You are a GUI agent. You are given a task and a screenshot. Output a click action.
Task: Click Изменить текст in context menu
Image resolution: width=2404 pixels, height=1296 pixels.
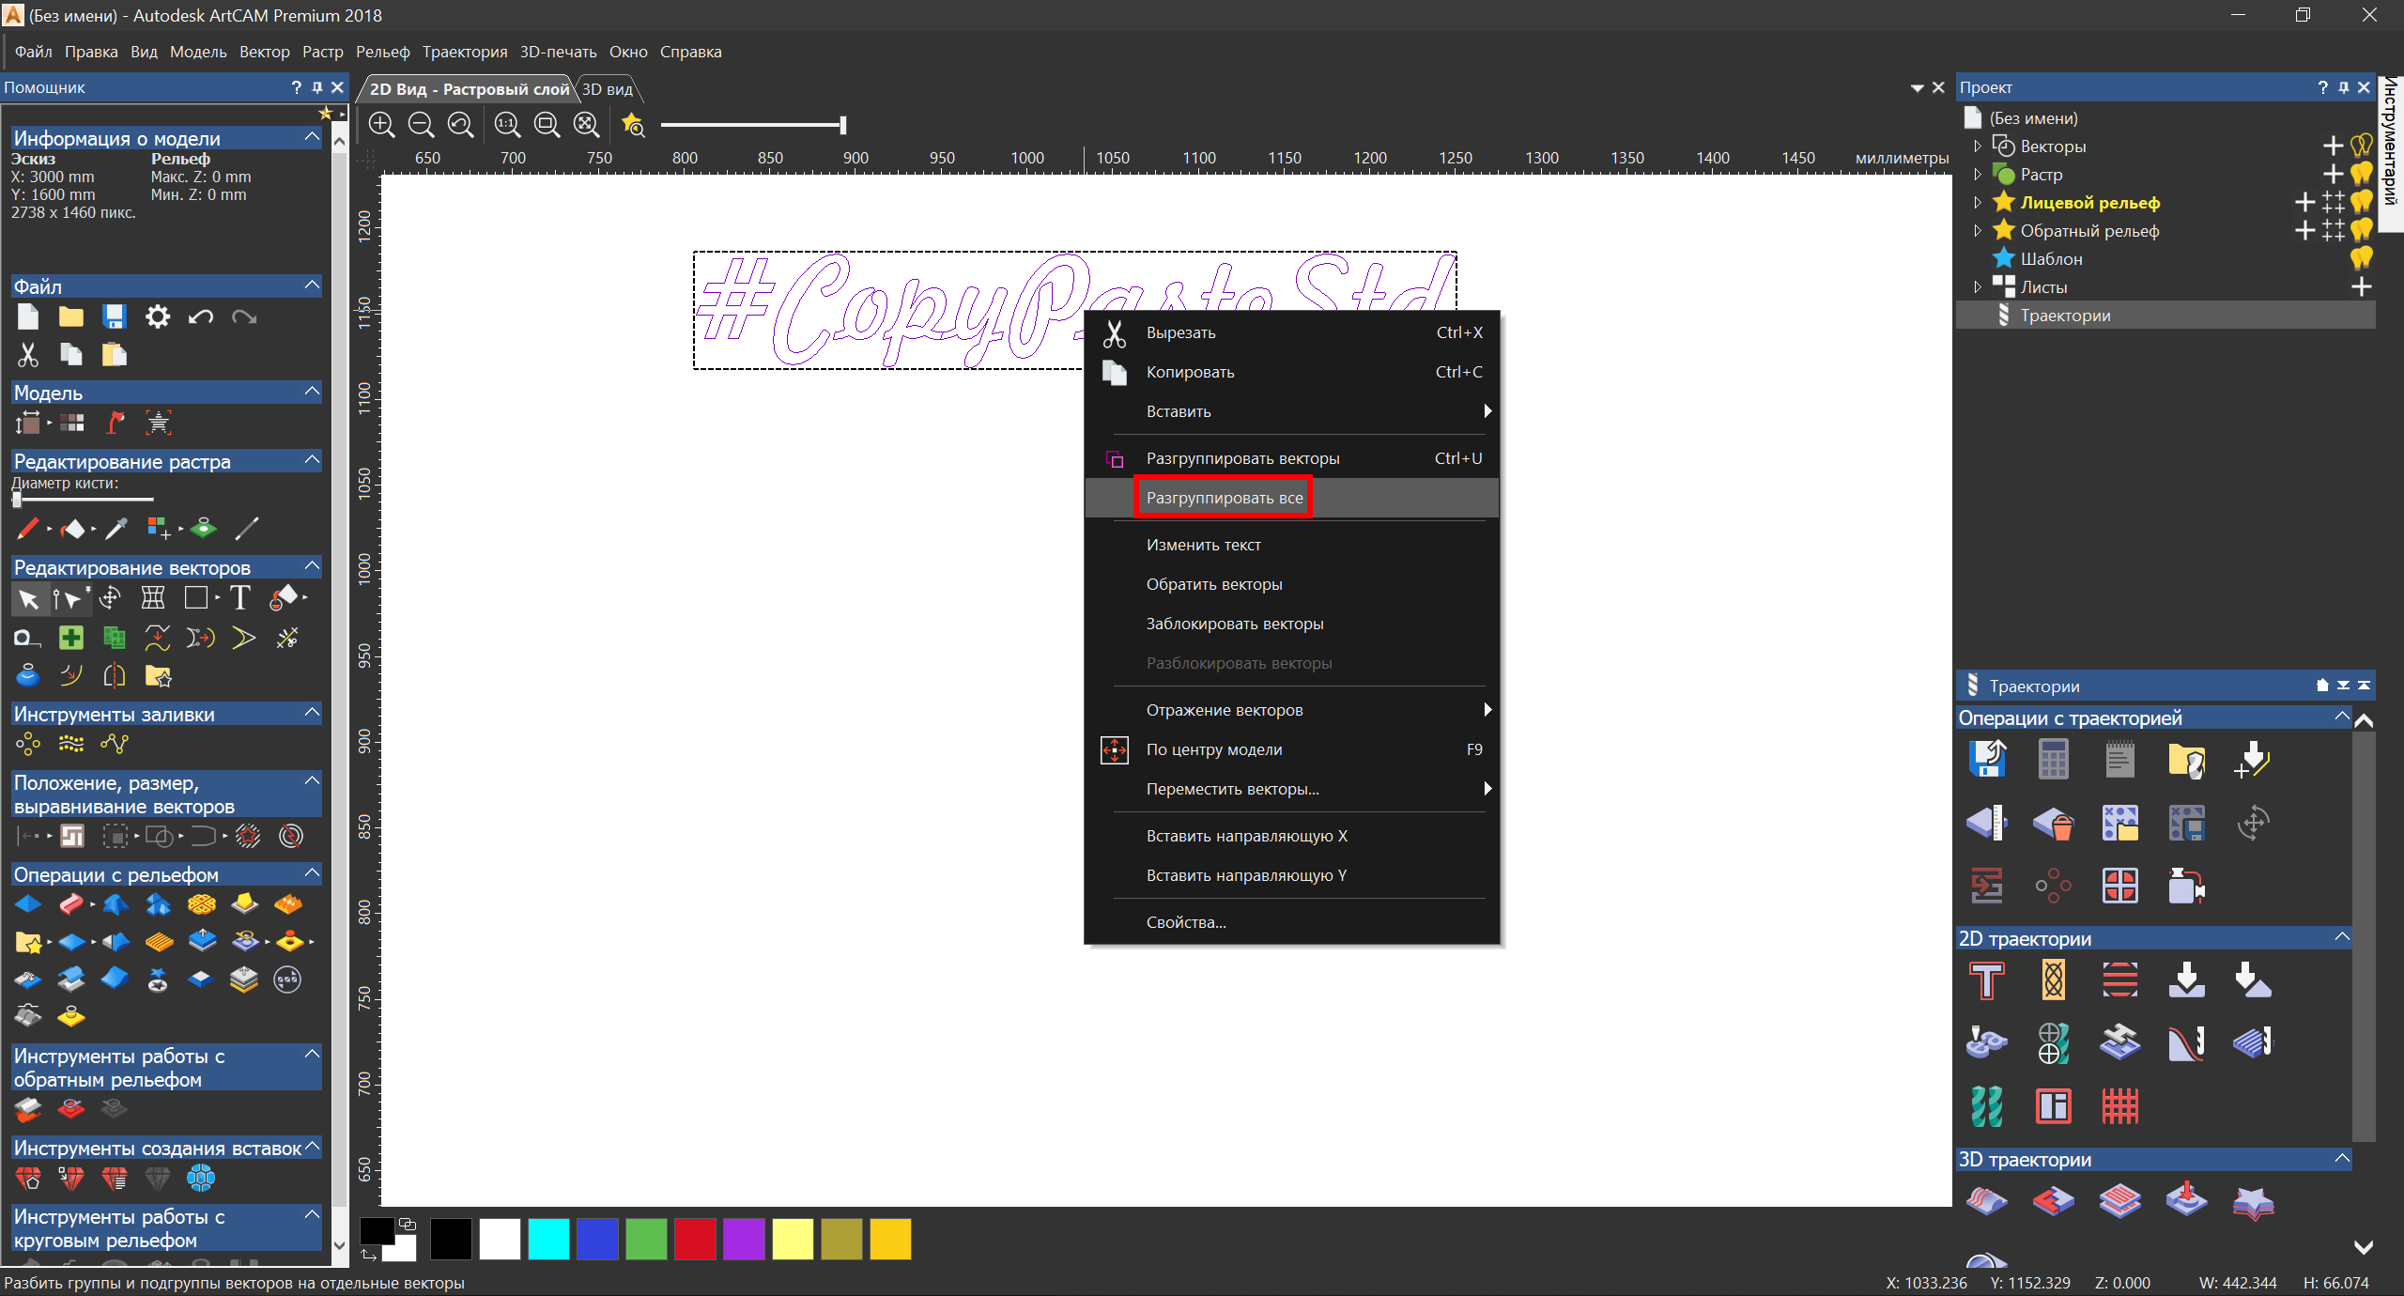point(1203,545)
